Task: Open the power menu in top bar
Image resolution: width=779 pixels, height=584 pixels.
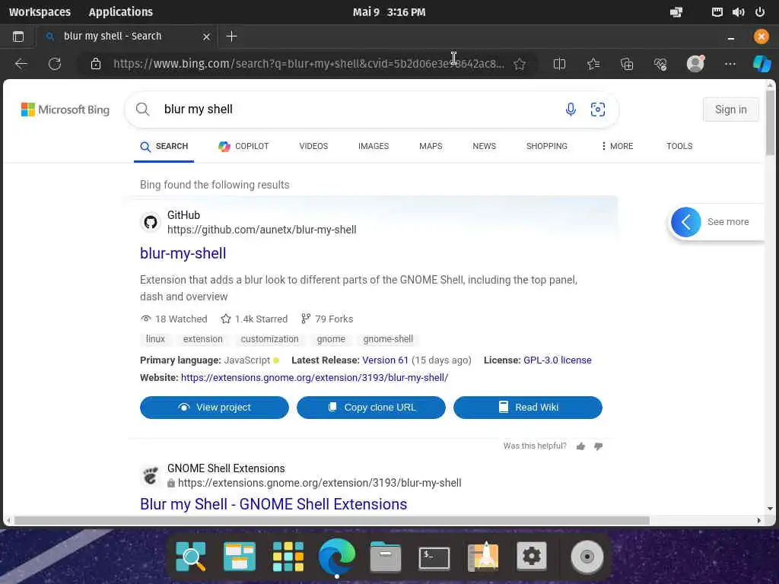Action: [760, 12]
